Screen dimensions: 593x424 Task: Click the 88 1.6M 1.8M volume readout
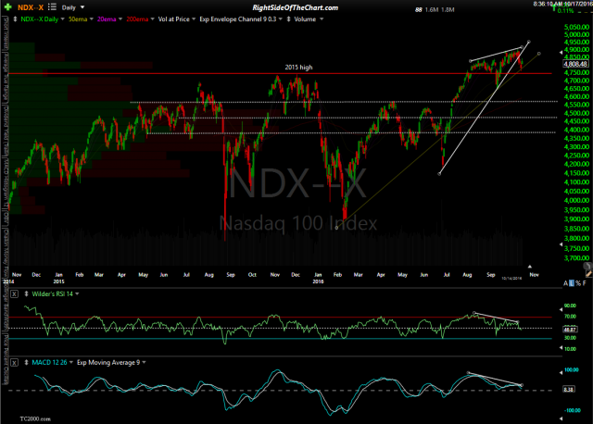[x=435, y=10]
